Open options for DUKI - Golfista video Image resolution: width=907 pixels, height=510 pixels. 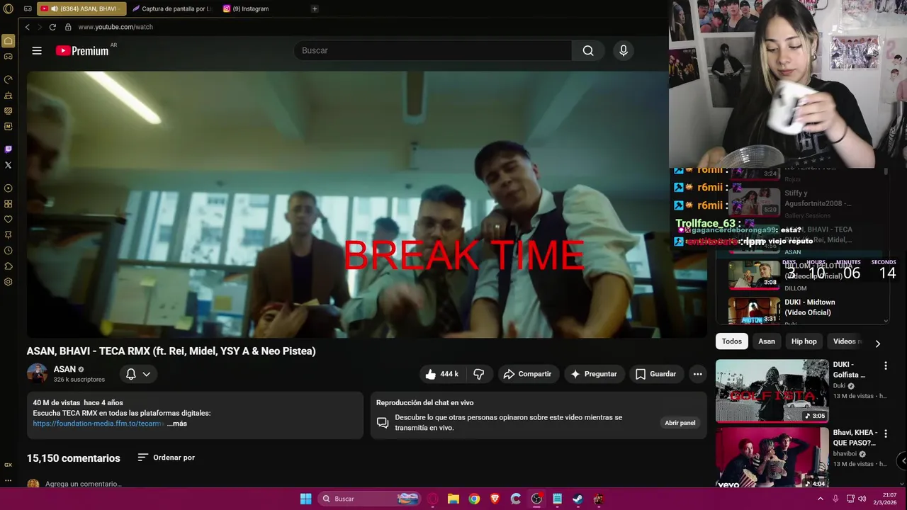tap(885, 365)
